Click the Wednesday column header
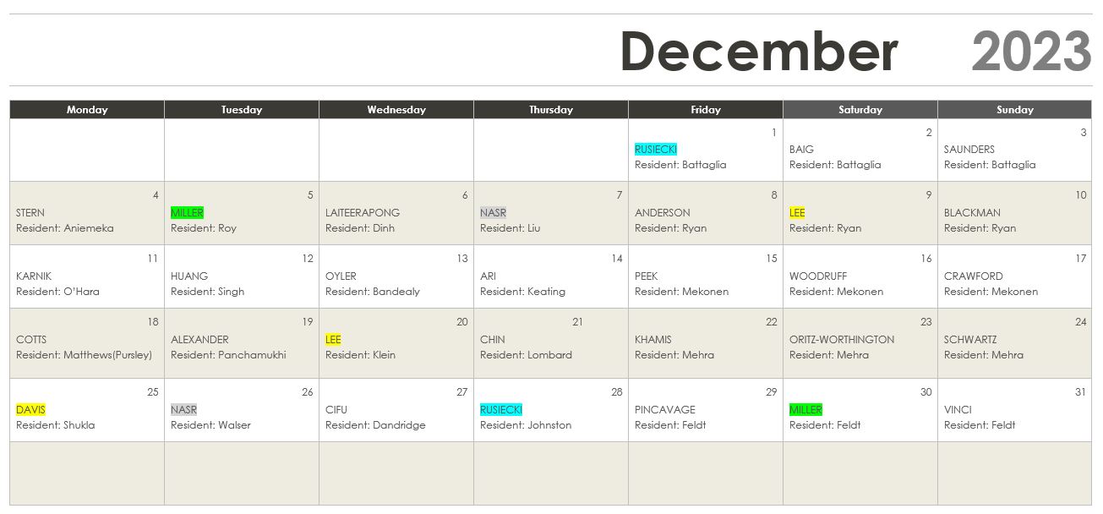 pos(396,110)
